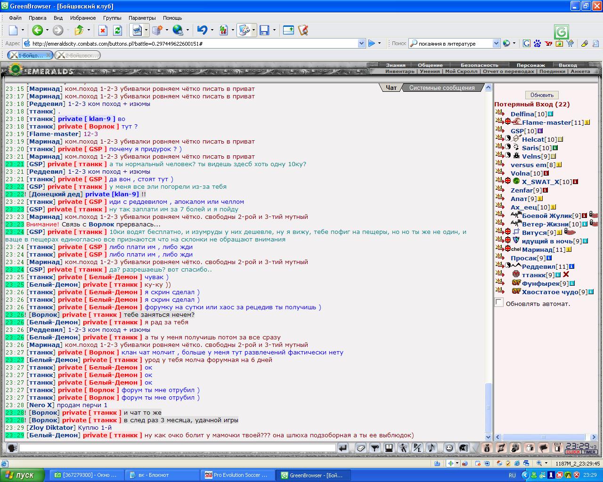603x482 pixels.
Task: Click private-message arrow next to Delfina
Action: 500,113
